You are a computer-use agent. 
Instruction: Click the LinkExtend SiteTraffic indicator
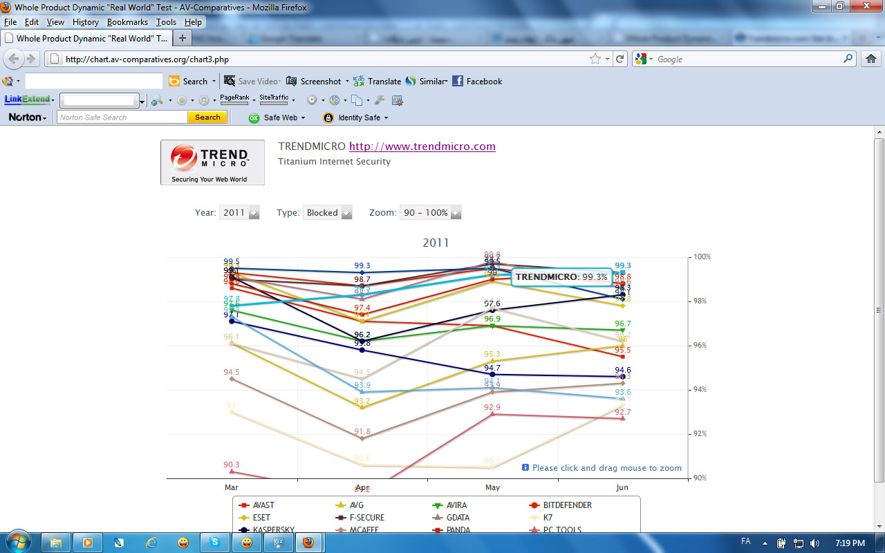pos(274,100)
